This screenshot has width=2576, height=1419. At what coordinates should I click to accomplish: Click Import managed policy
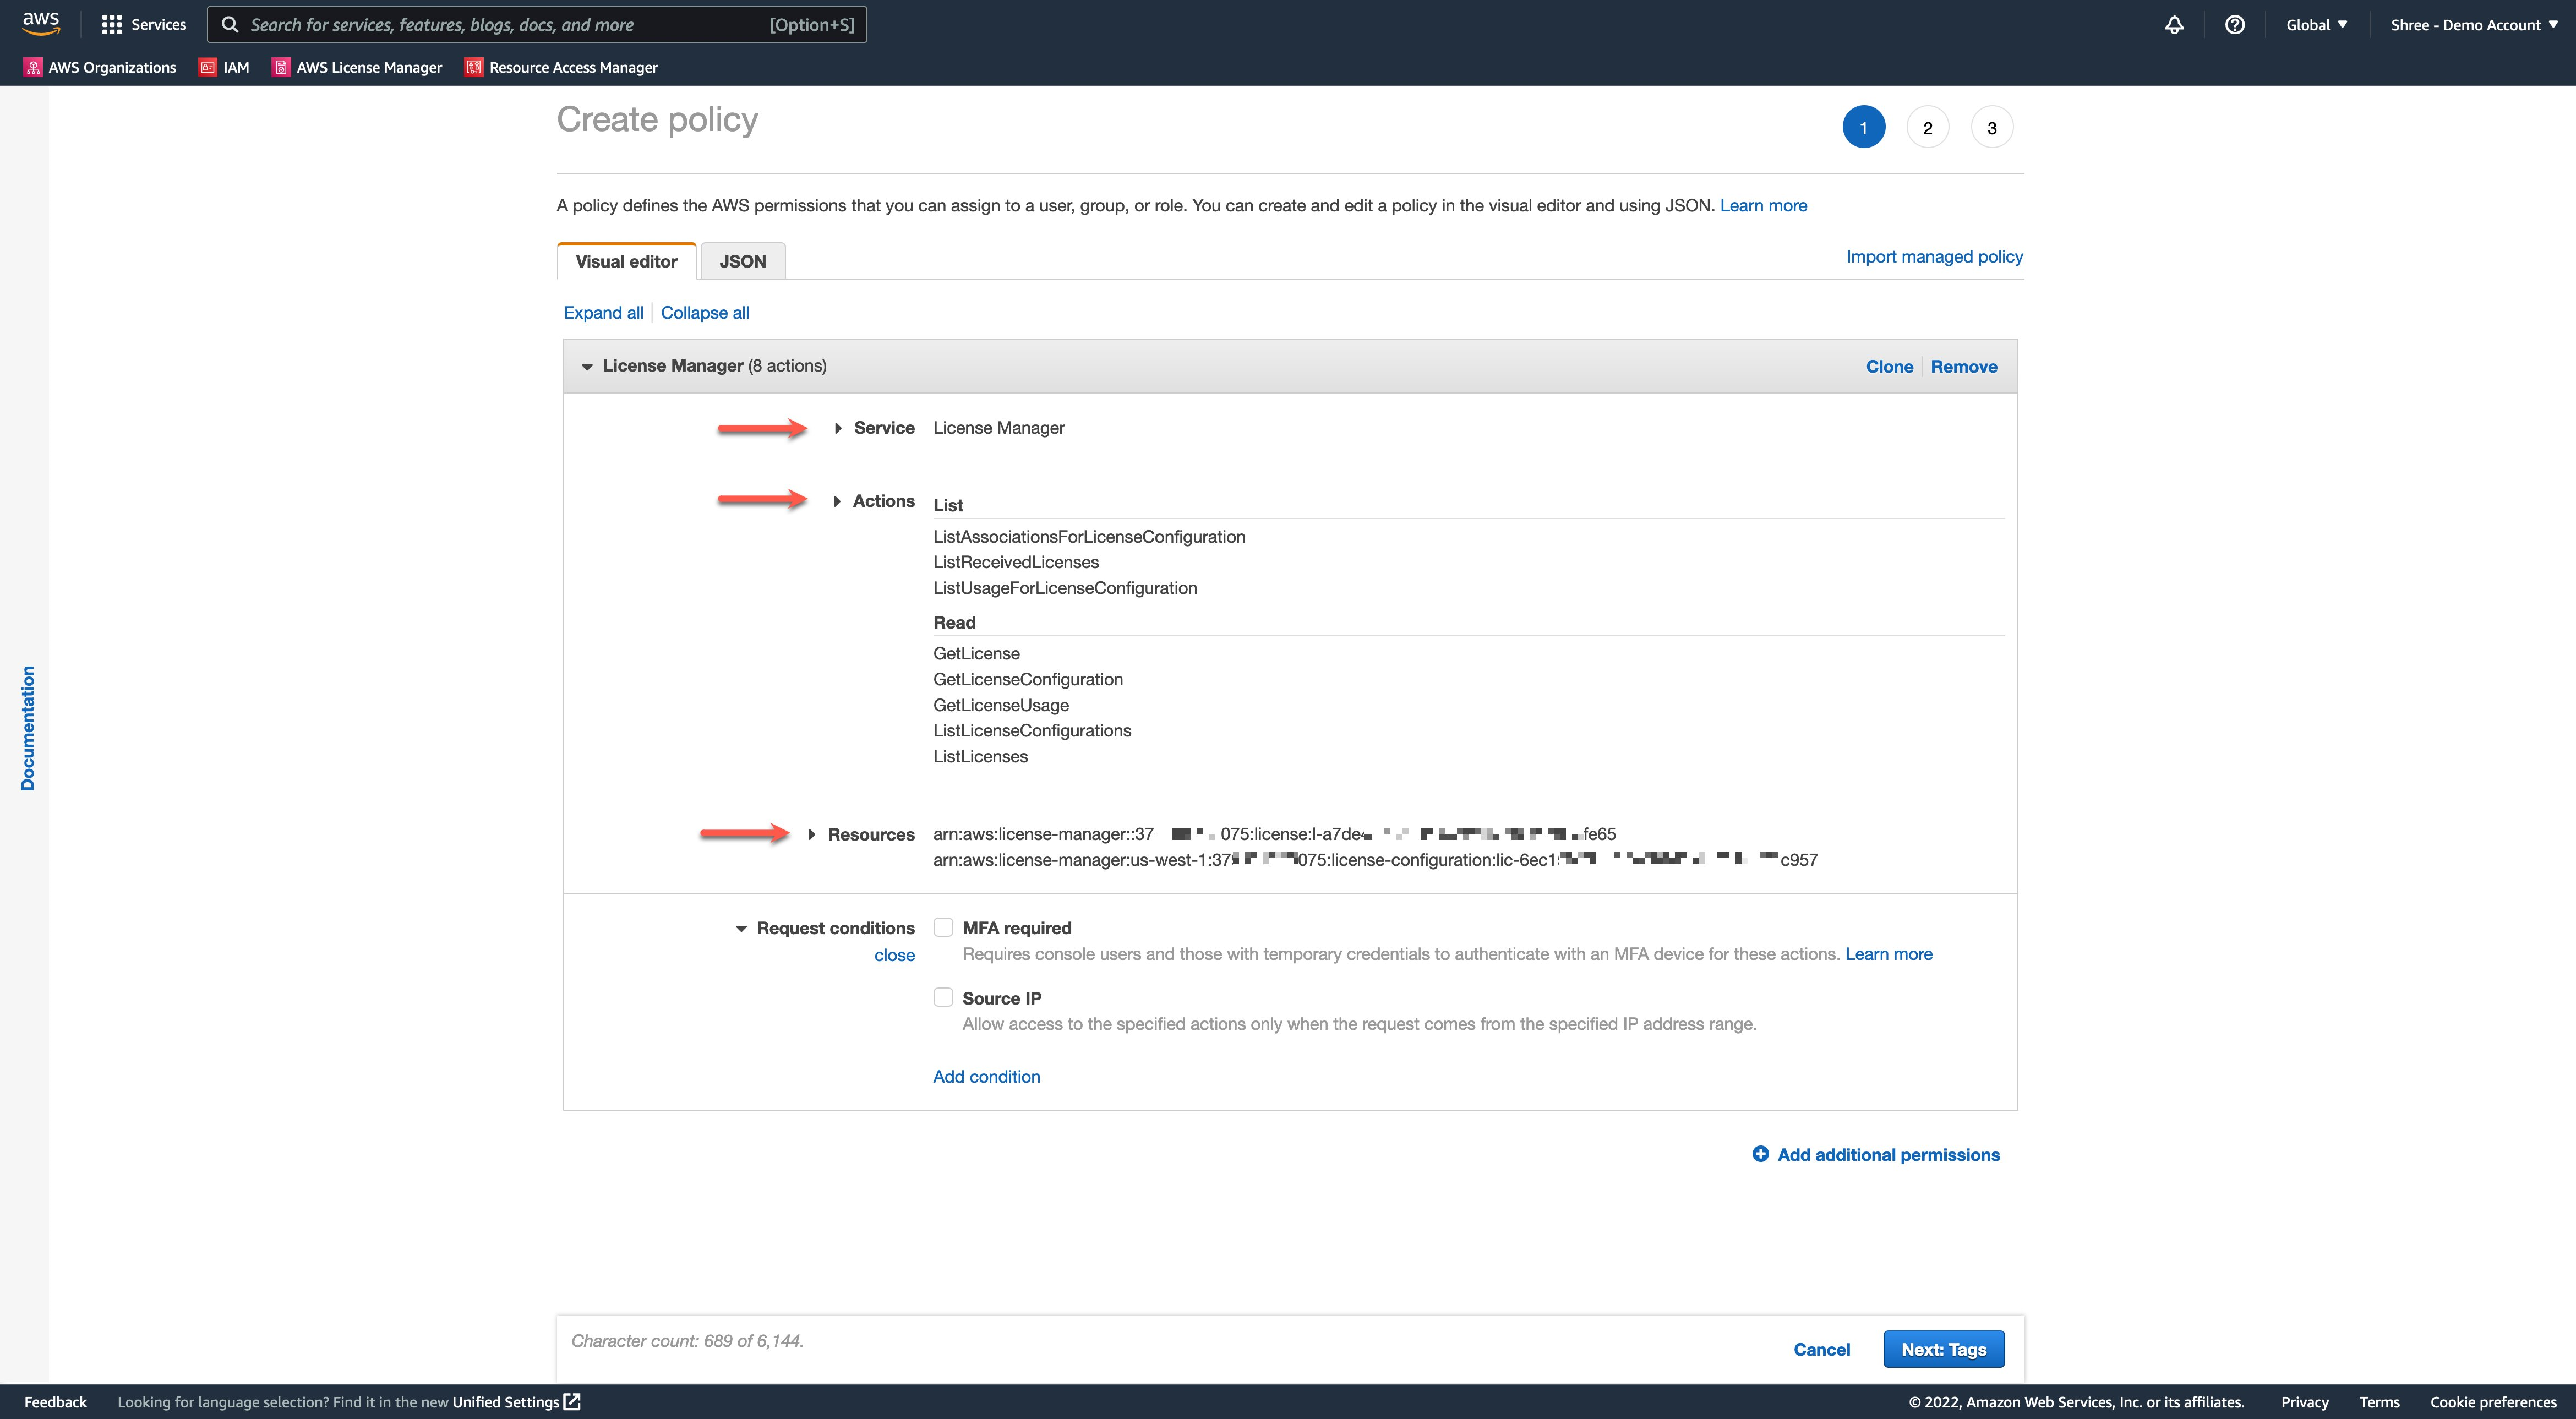(x=1933, y=256)
